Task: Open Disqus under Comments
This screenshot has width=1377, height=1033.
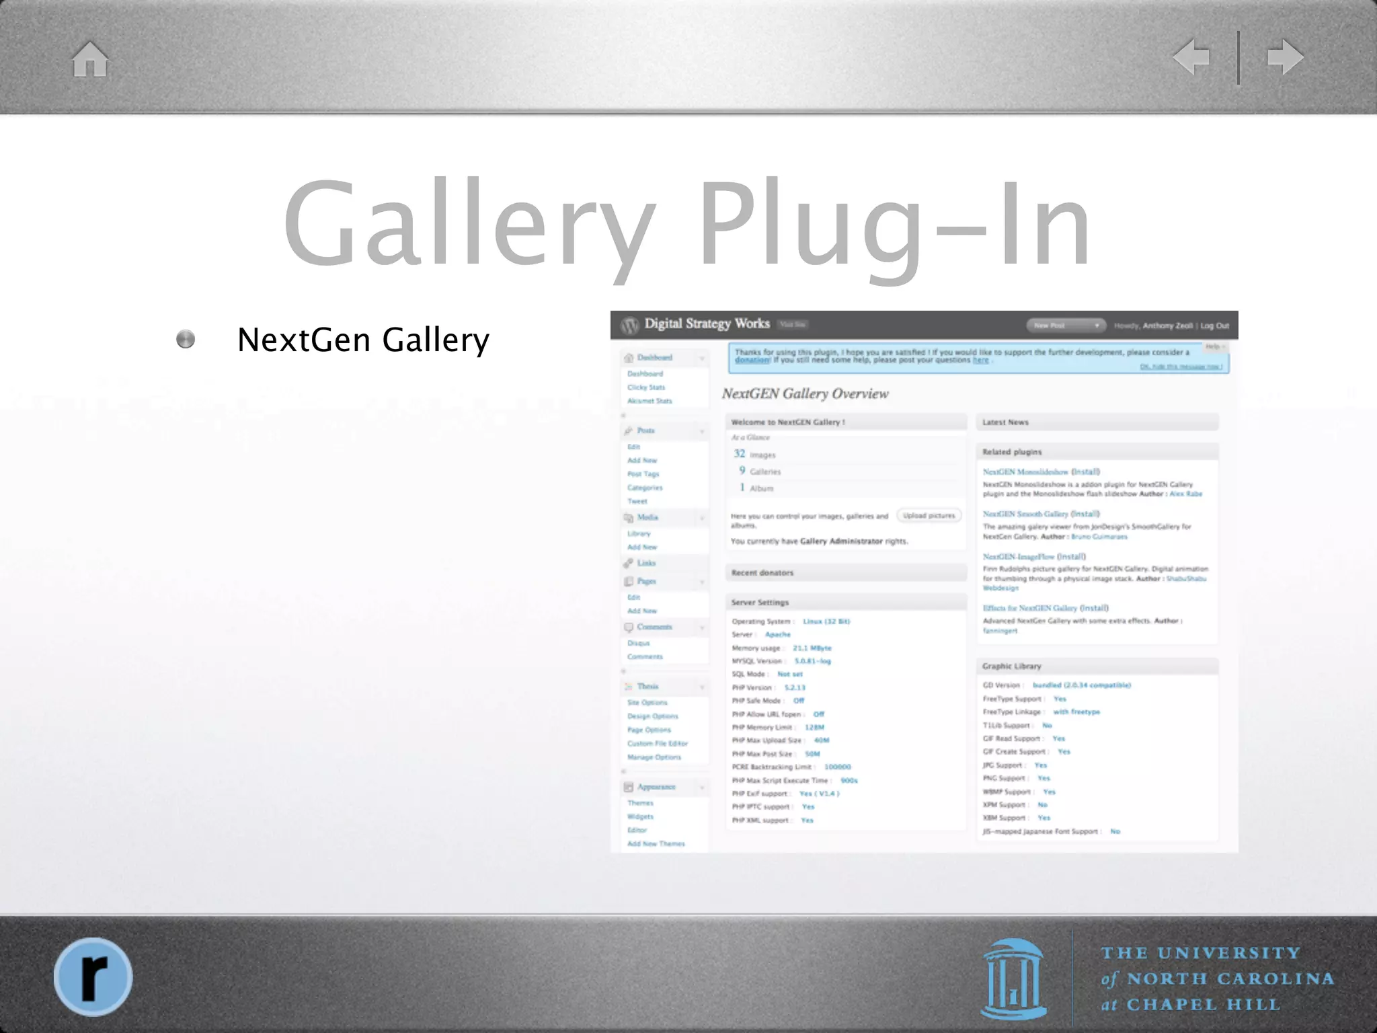Action: click(638, 643)
